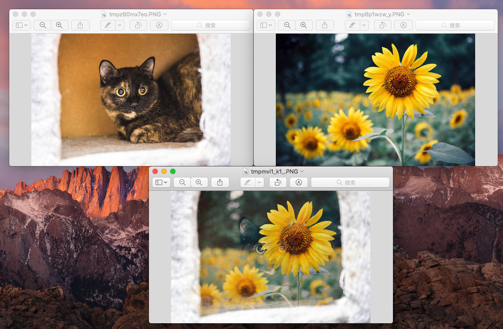
Task: Click document proxy icon of tmpmvi1_k1_.PNG
Action: (246, 171)
